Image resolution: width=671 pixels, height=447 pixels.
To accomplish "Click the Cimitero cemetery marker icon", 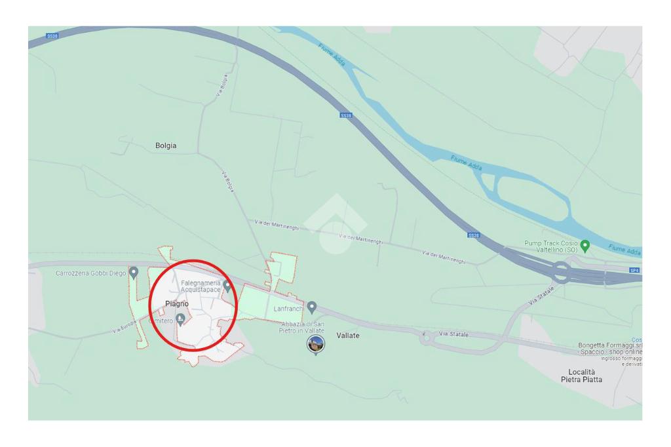I will tap(181, 319).
